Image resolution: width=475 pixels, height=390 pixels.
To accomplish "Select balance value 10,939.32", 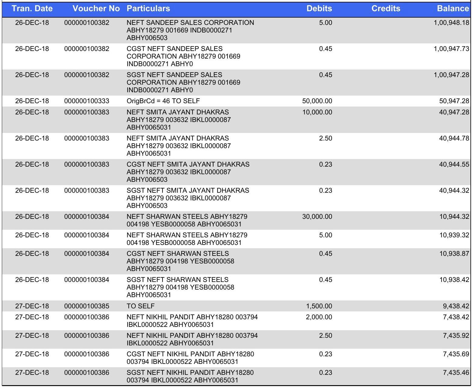I will coord(454,235).
